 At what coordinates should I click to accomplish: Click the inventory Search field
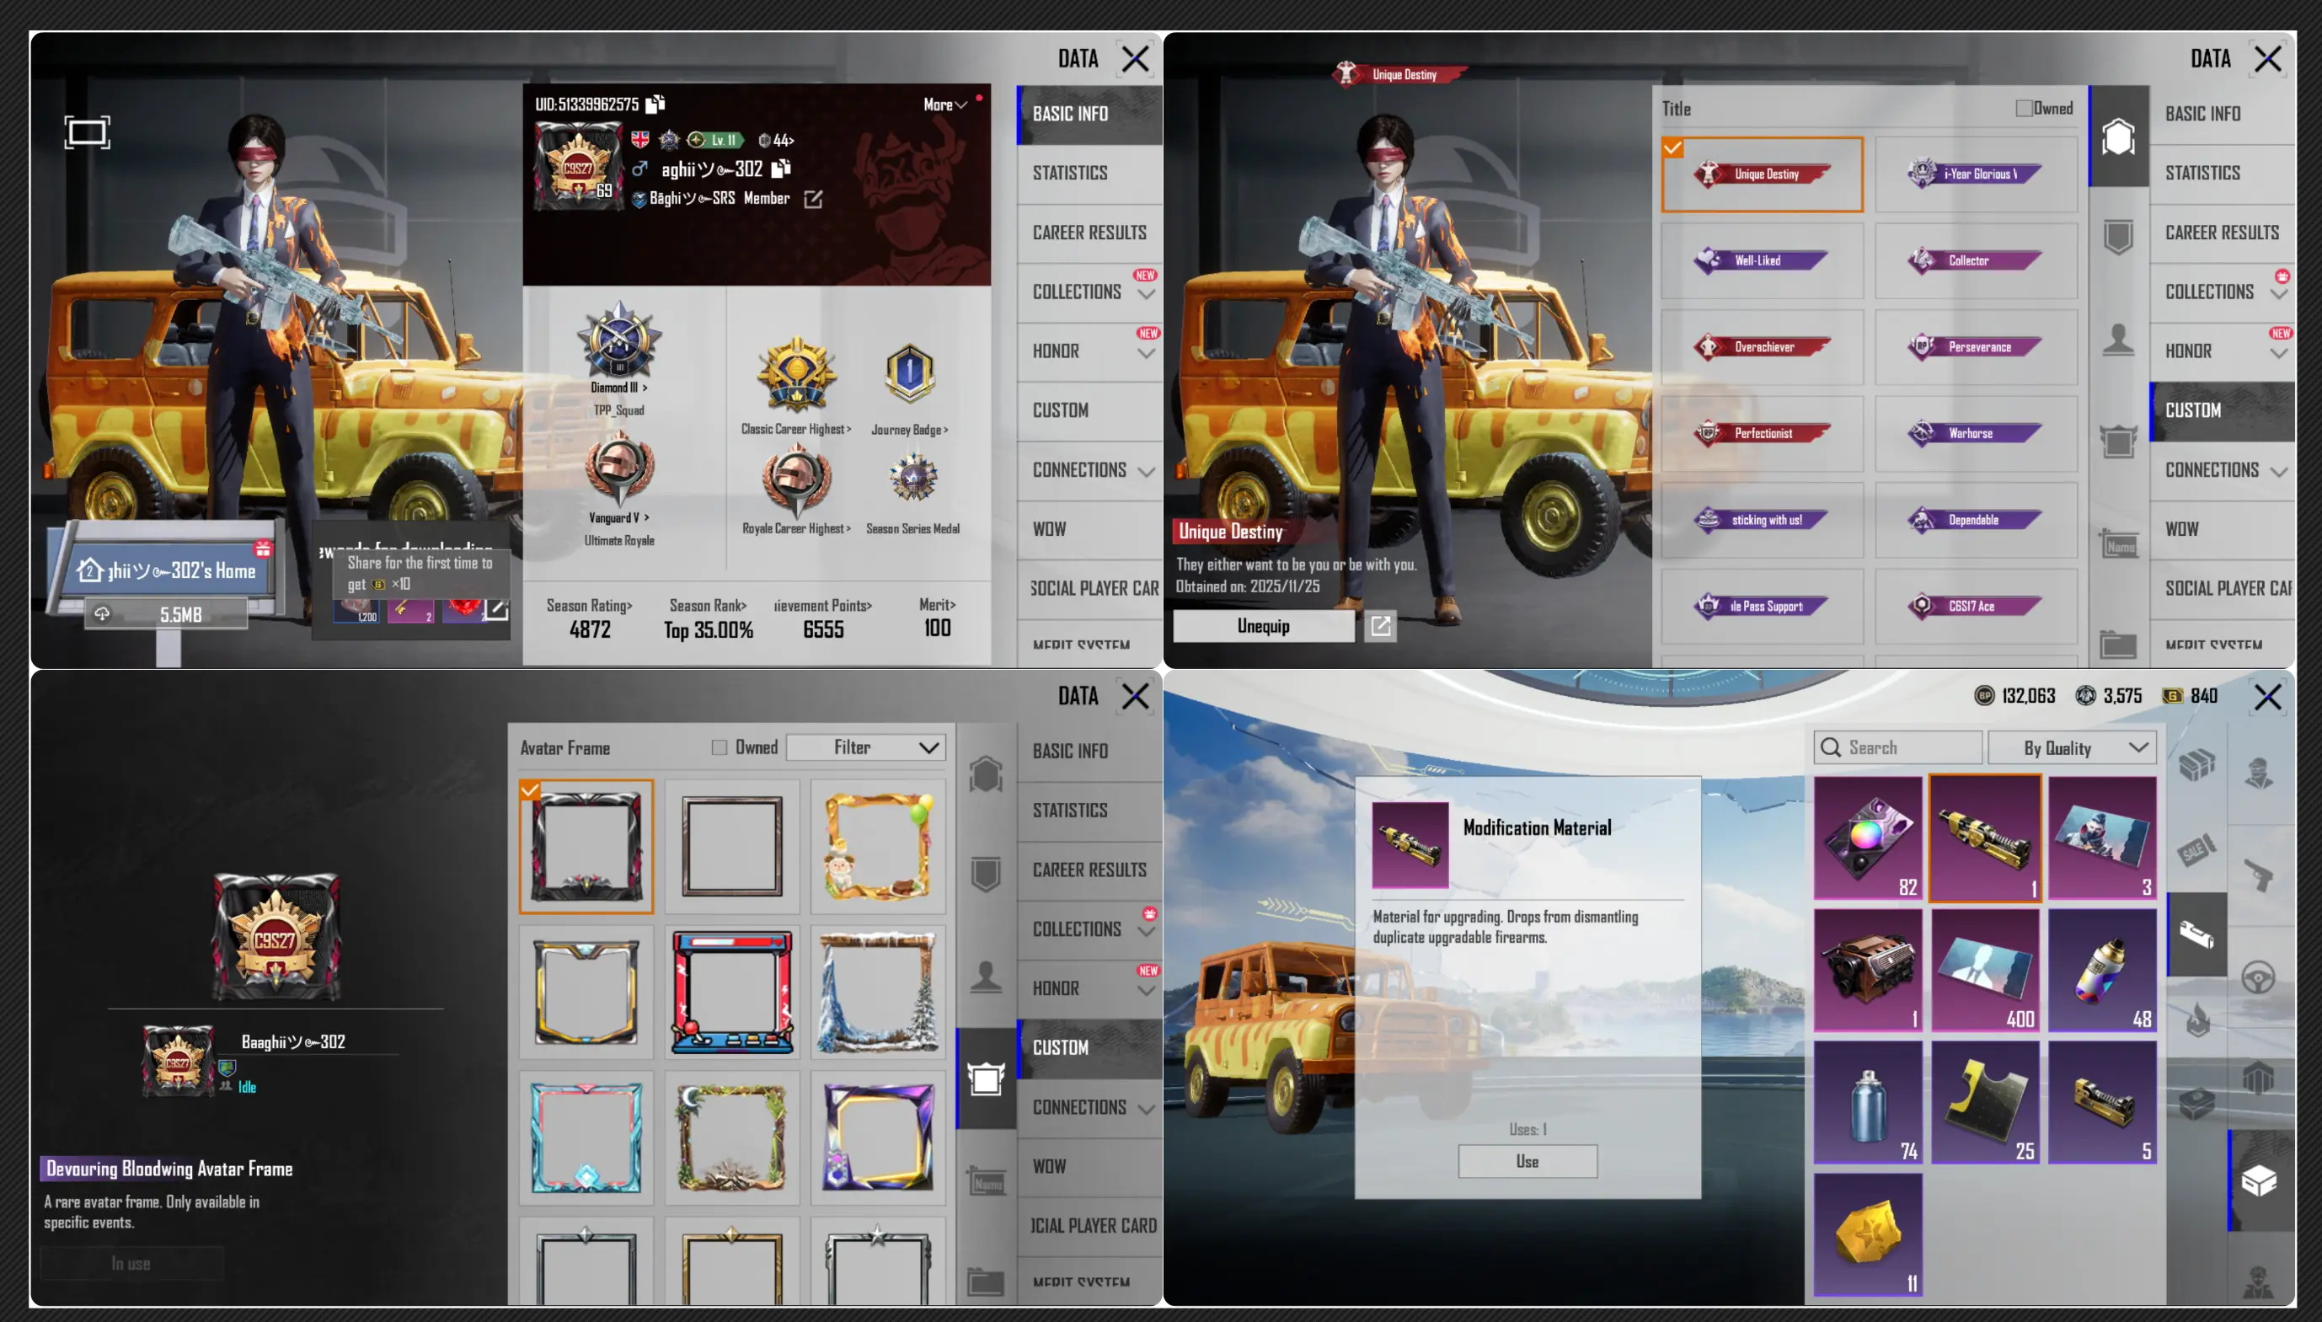pyautogui.click(x=1897, y=747)
